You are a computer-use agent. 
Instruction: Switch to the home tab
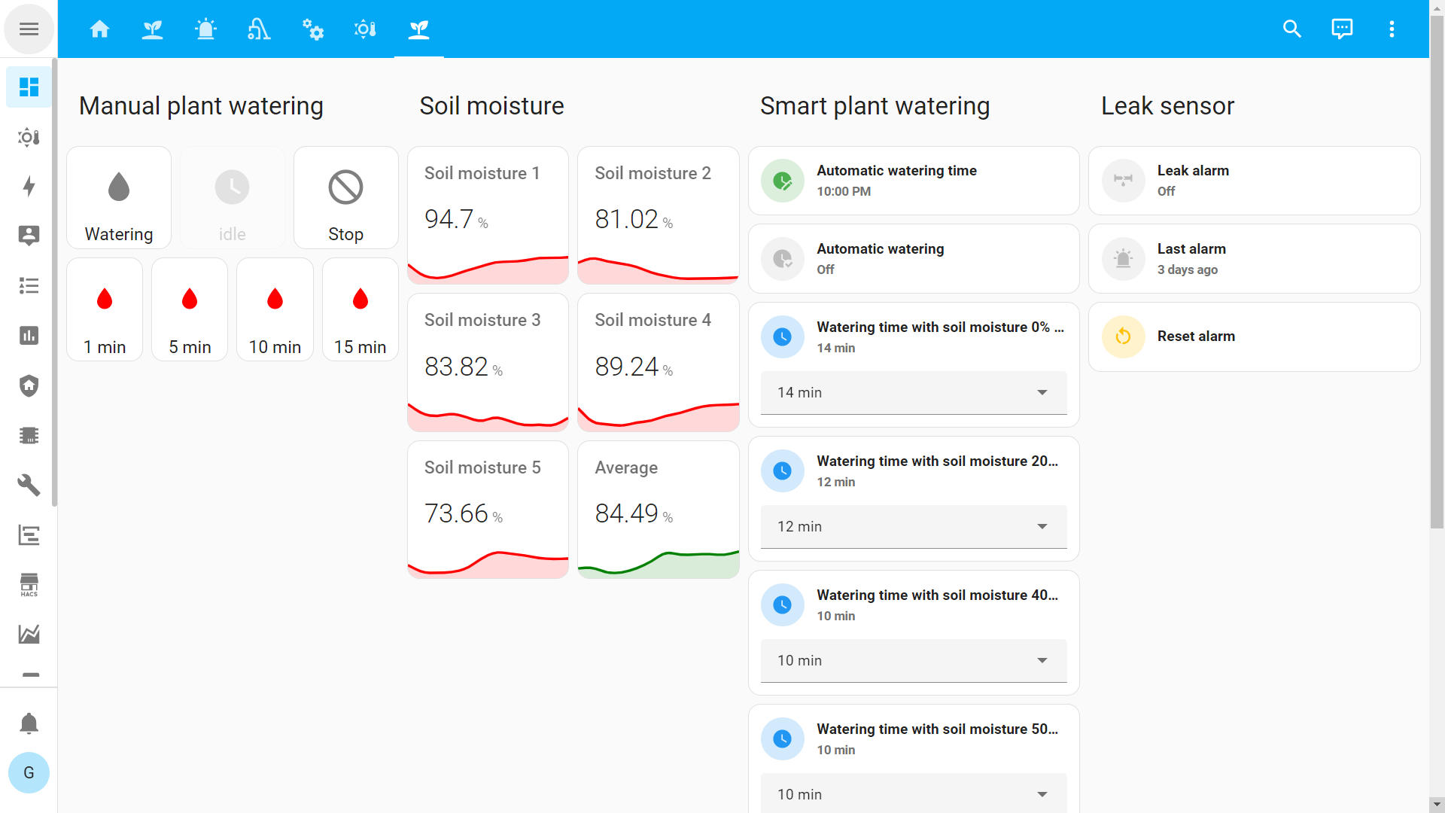tap(99, 29)
